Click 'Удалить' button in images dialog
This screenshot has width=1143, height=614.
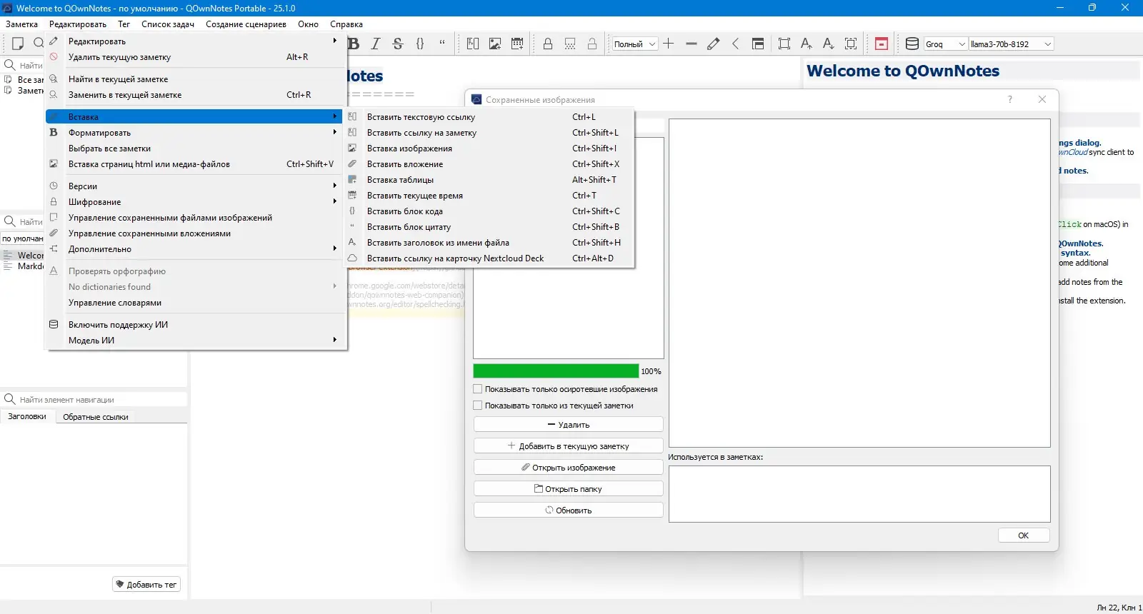pos(569,425)
